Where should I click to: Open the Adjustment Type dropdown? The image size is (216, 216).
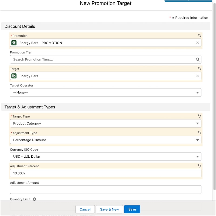click(x=106, y=140)
